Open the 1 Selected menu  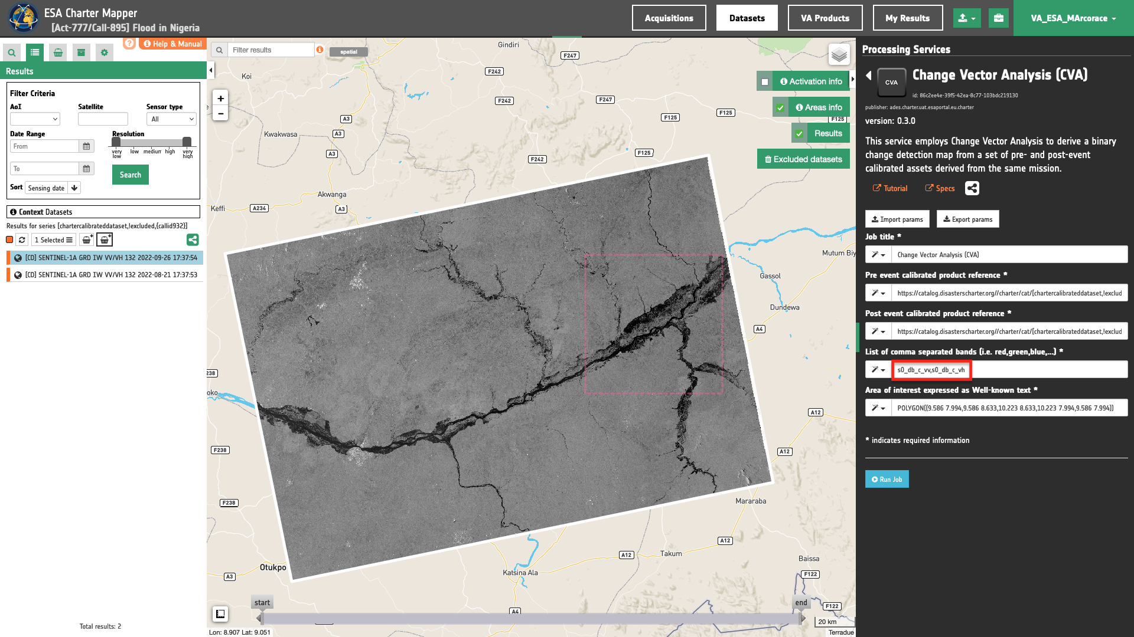[x=53, y=240]
